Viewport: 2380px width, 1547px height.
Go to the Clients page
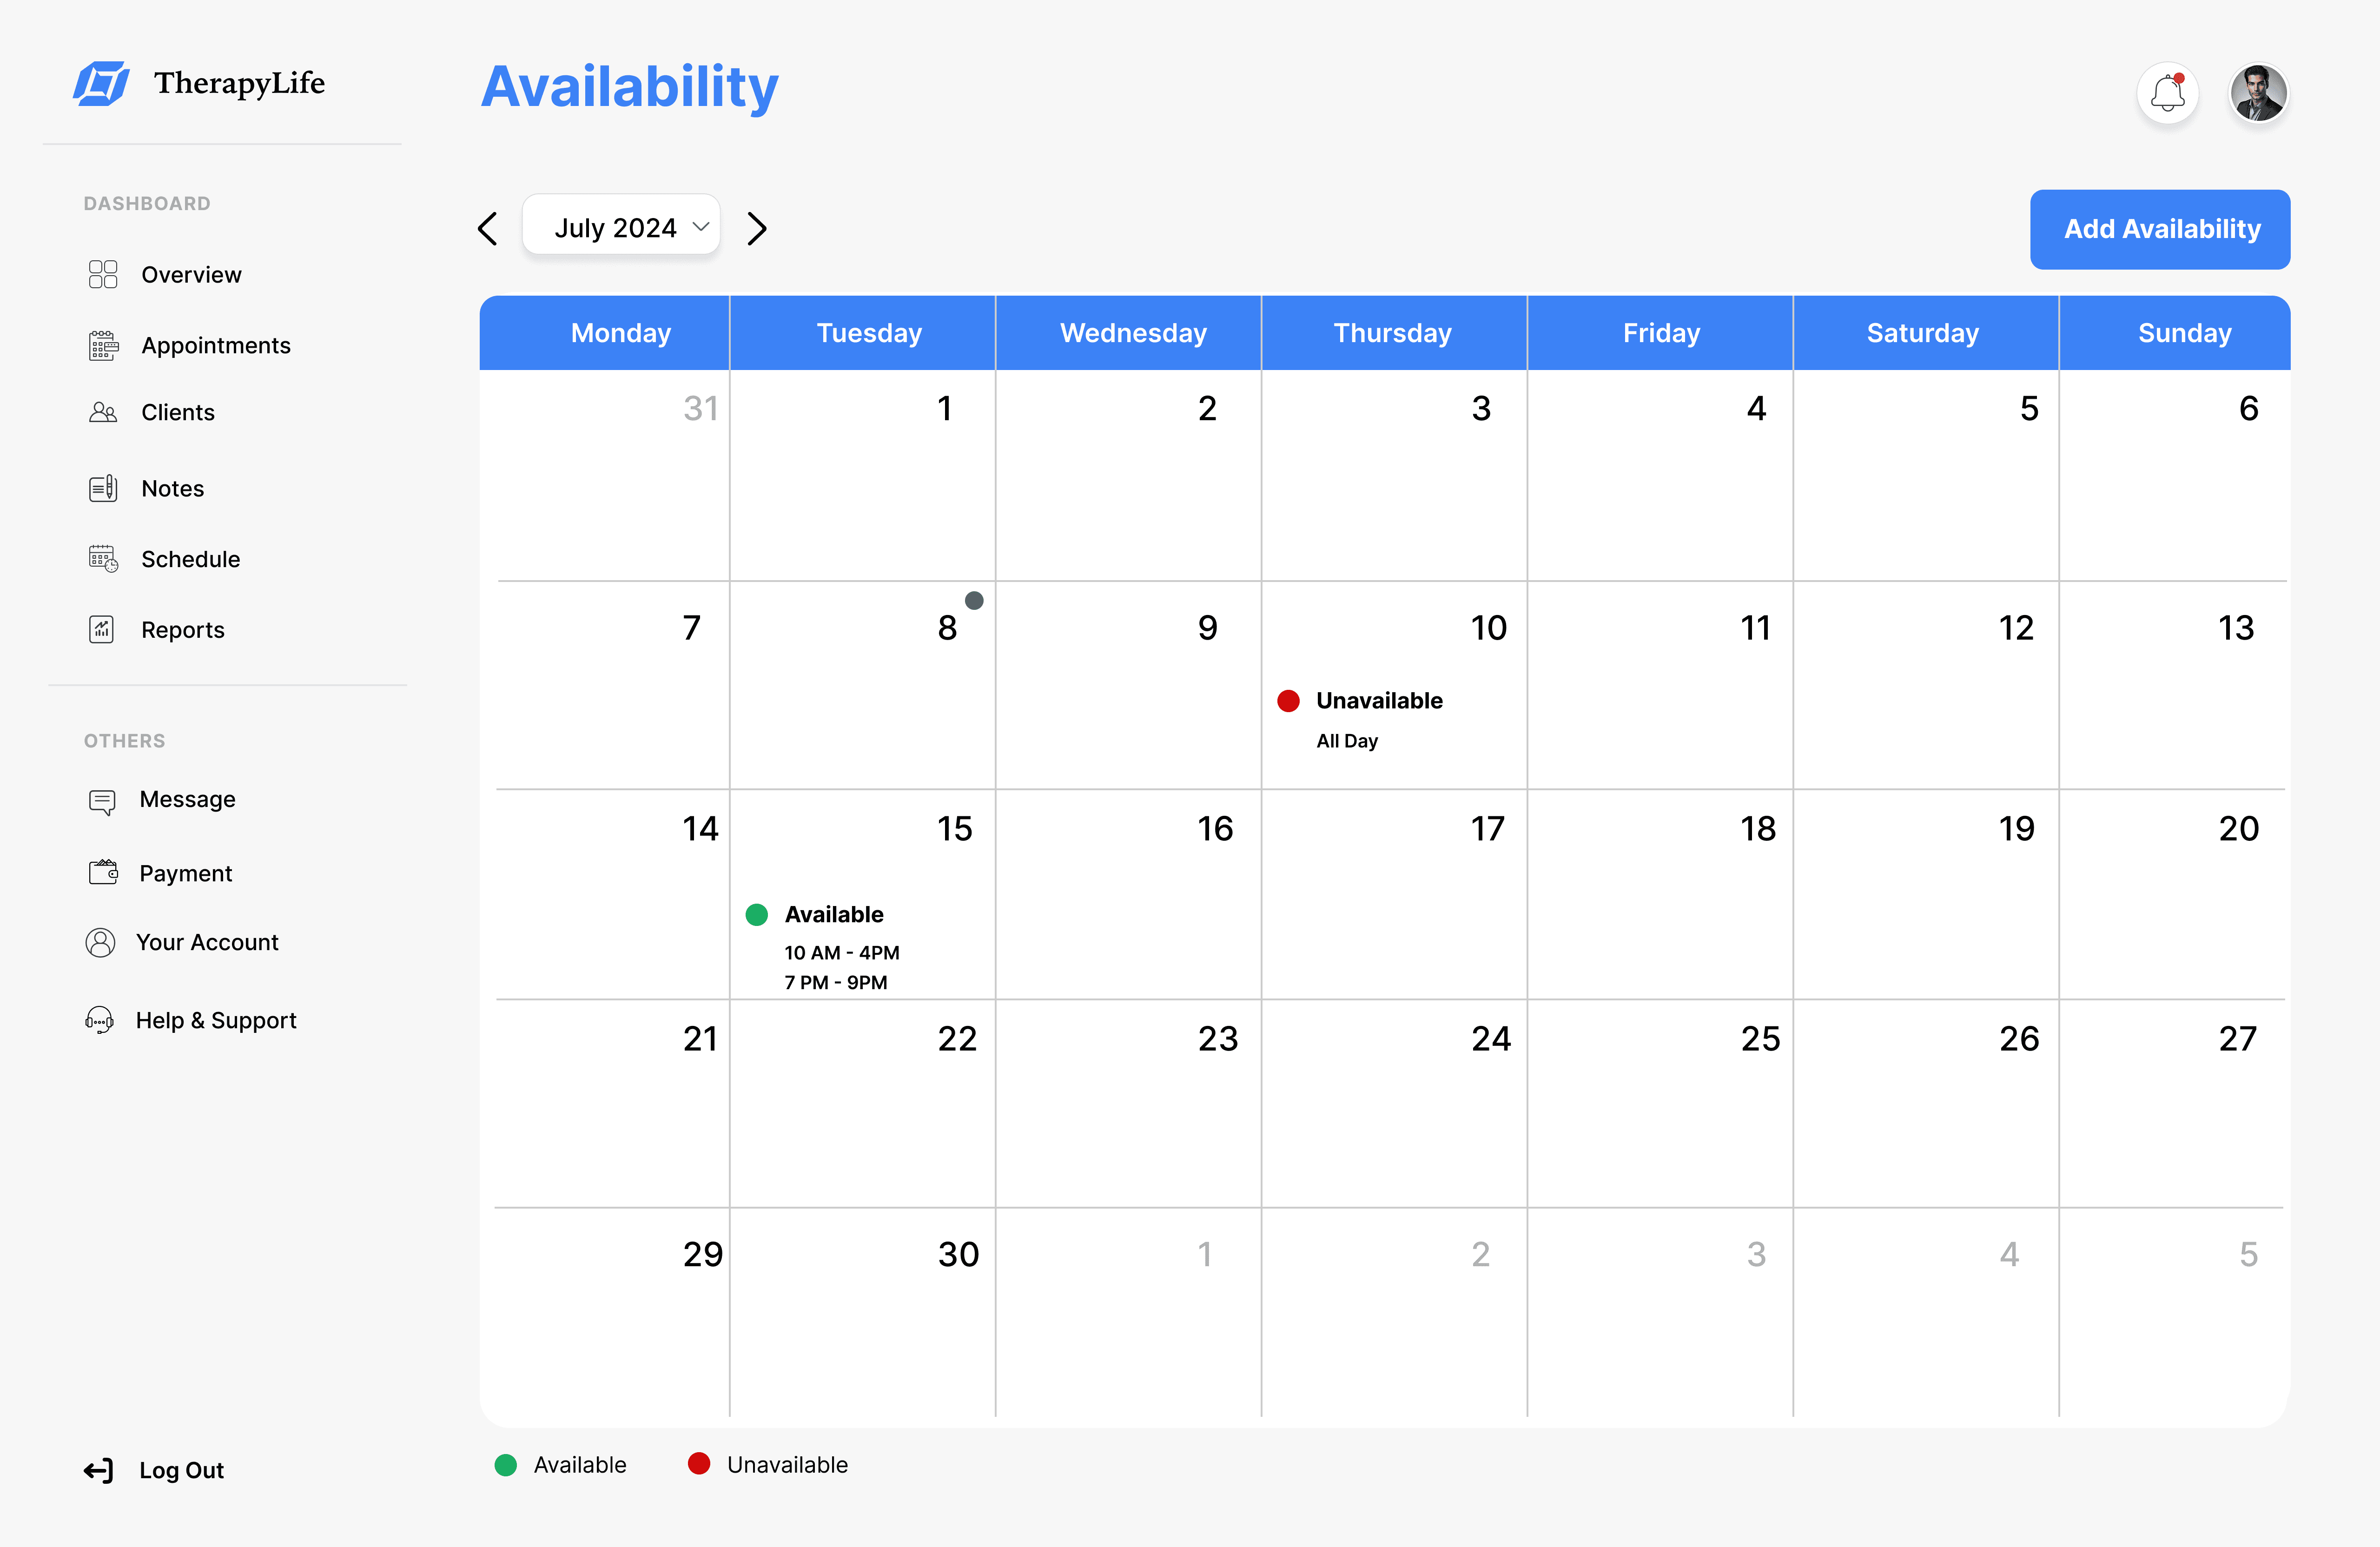(178, 412)
